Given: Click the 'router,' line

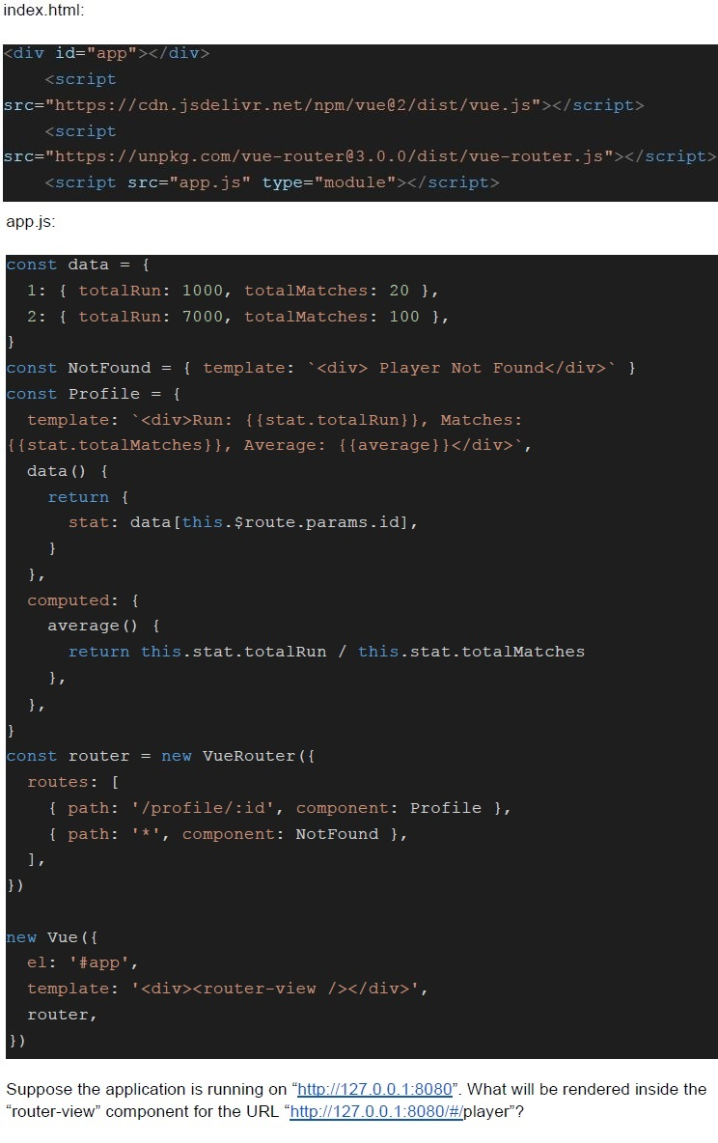Looking at the screenshot, I should (62, 1015).
